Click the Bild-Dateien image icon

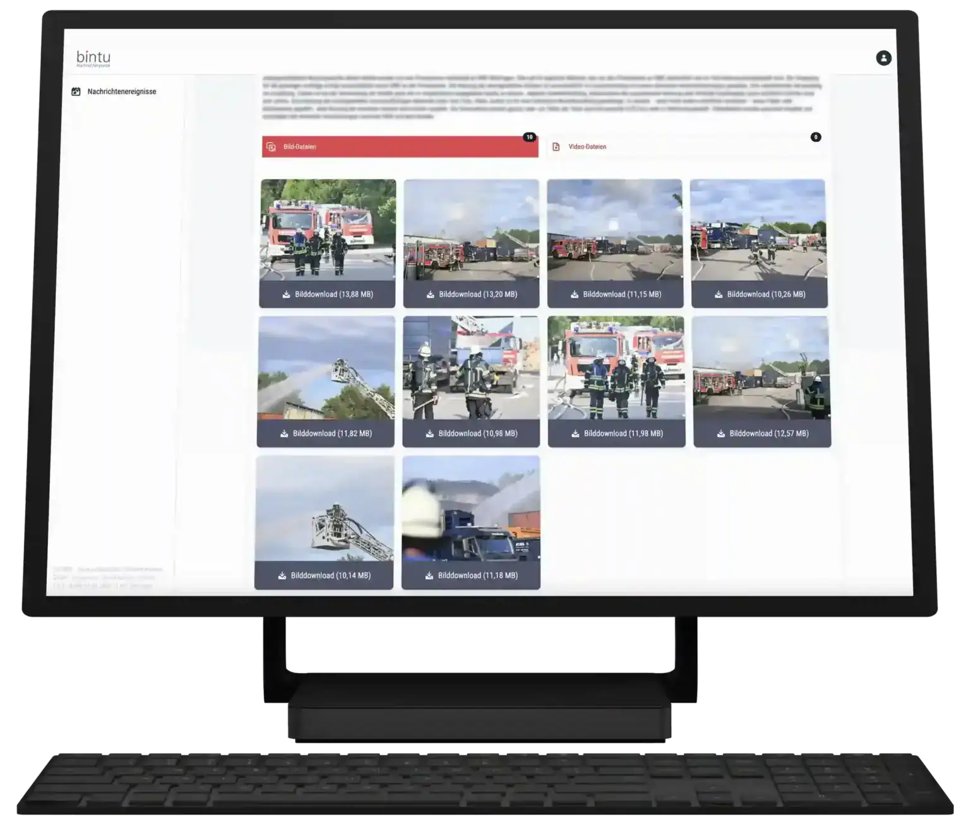coord(271,147)
